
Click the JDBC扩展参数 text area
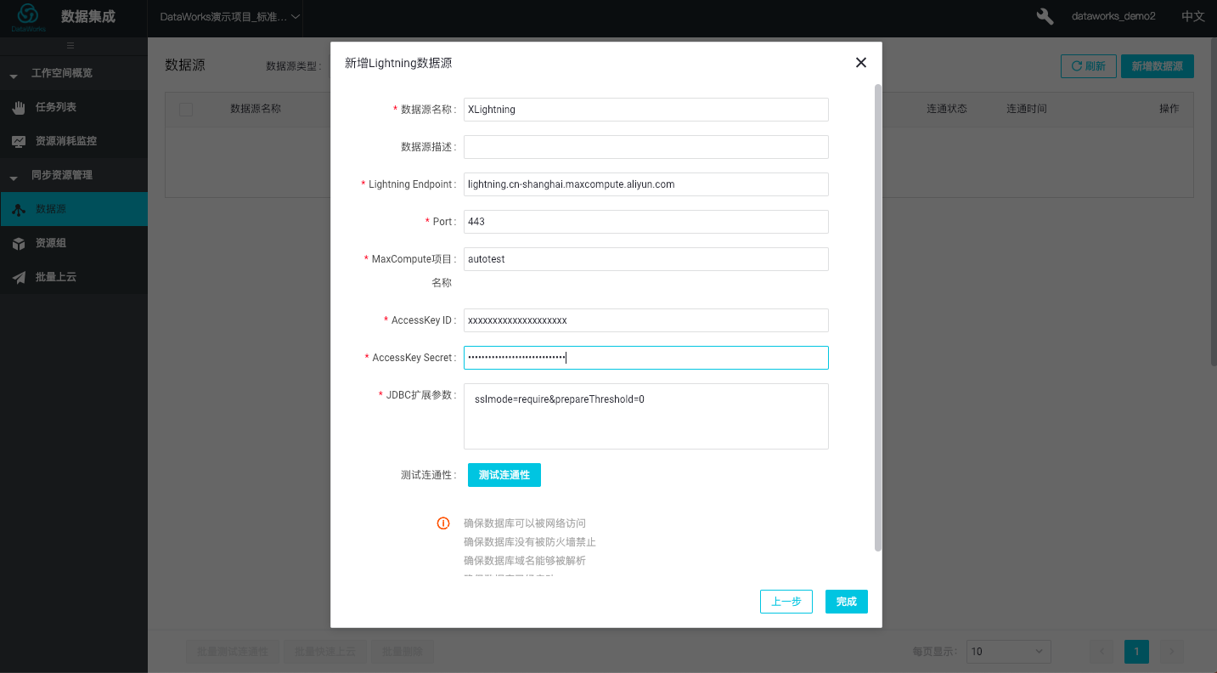[x=646, y=416]
